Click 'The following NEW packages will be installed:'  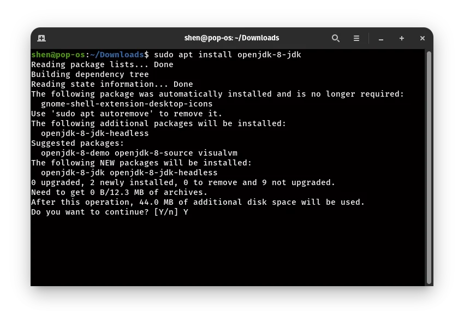click(x=141, y=163)
